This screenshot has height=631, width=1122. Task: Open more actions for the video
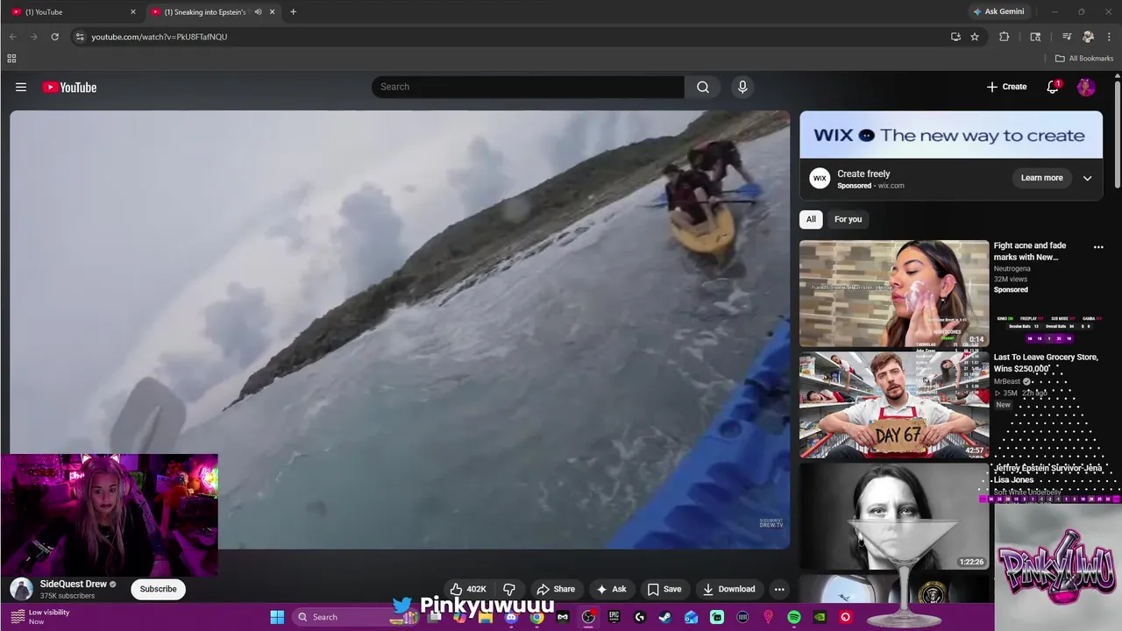click(779, 589)
